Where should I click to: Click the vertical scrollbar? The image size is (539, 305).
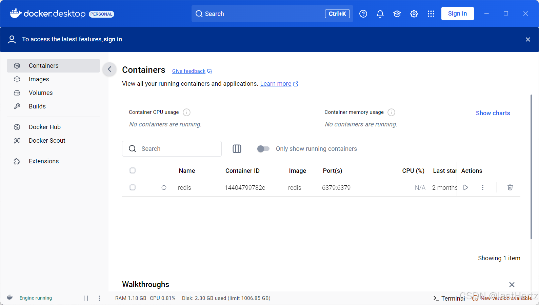[531, 167]
